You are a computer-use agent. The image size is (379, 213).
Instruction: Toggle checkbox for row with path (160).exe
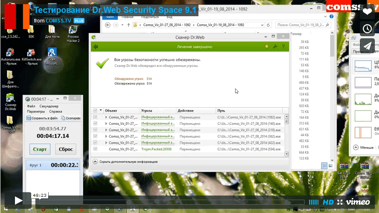tap(95, 124)
